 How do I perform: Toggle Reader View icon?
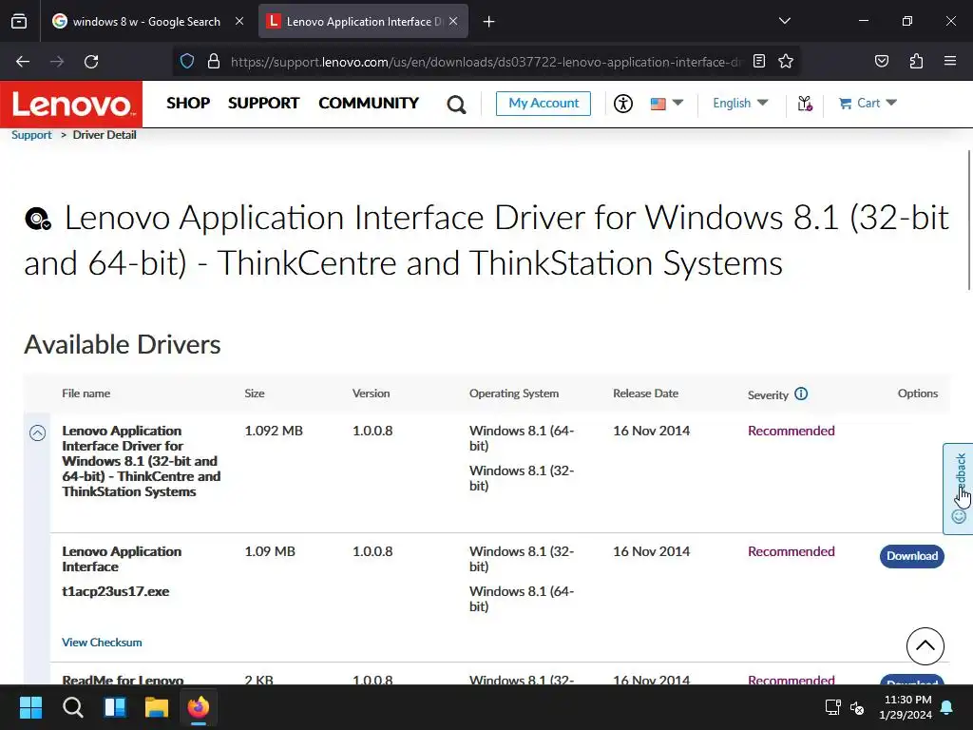tap(759, 61)
